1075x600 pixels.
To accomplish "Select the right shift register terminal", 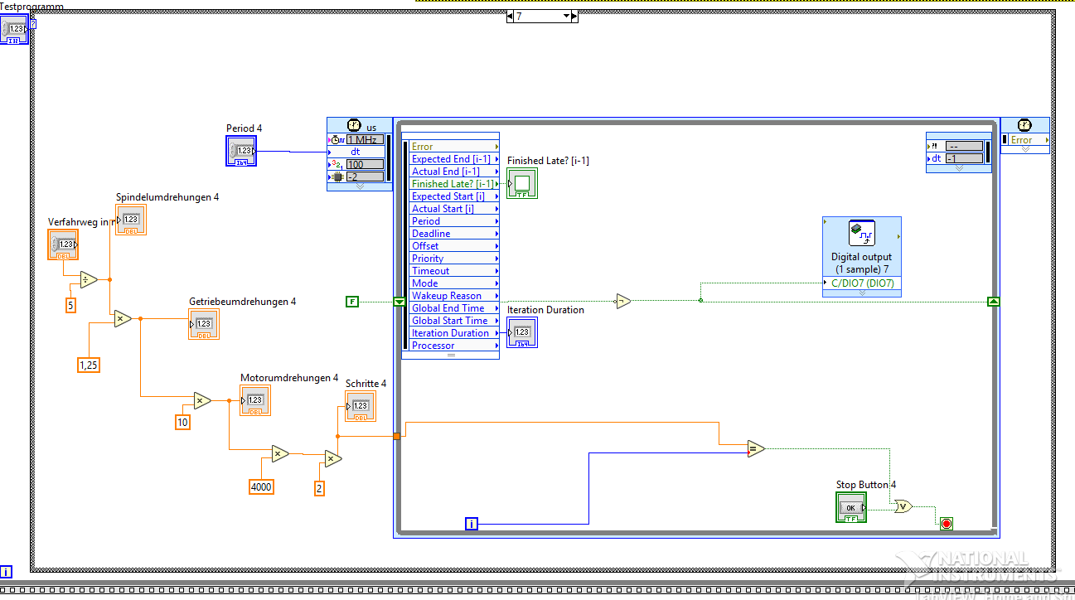I will [x=994, y=302].
